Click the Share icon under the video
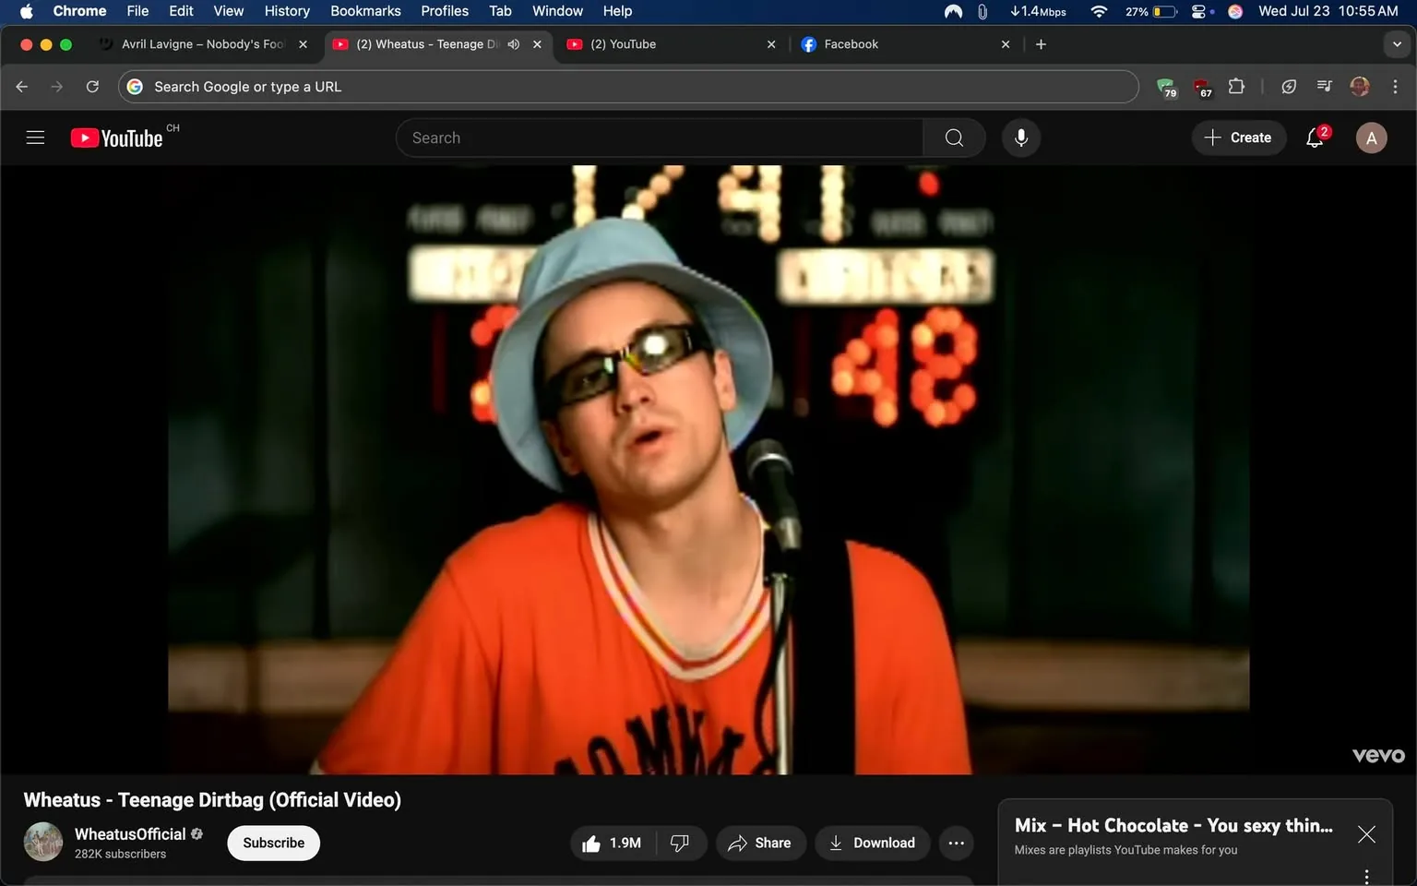1417x886 pixels. 737,843
